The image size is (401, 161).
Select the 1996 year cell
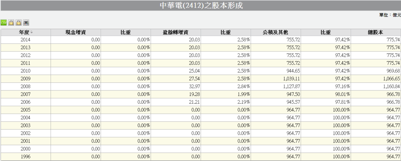(25, 157)
